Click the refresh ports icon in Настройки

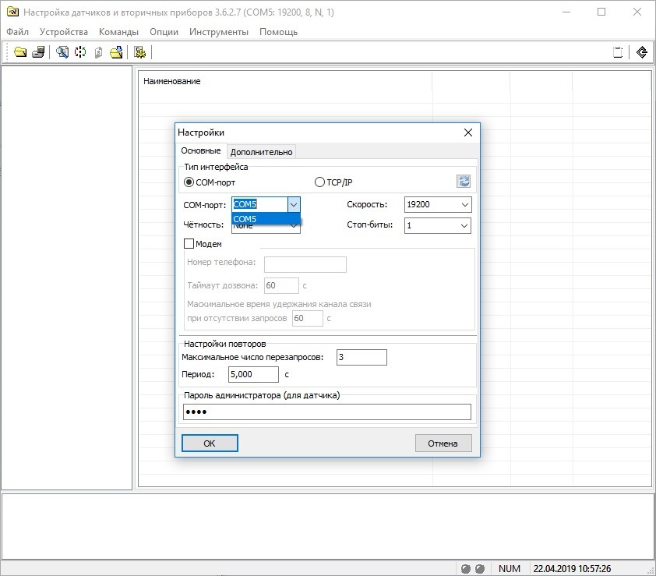464,182
